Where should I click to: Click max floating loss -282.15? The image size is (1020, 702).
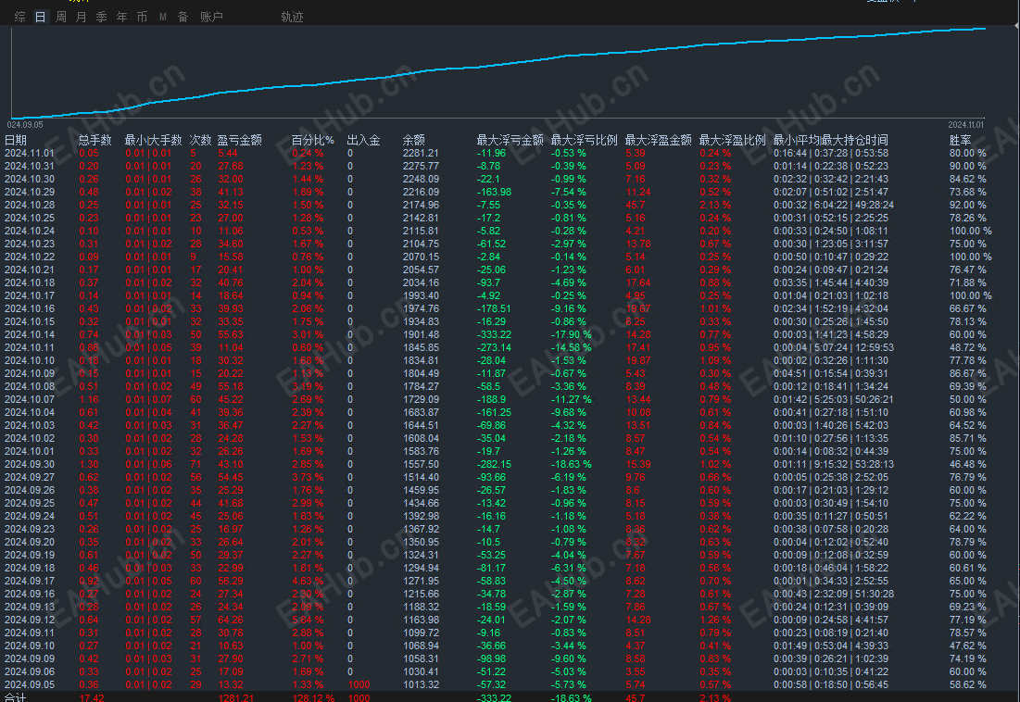tap(495, 464)
